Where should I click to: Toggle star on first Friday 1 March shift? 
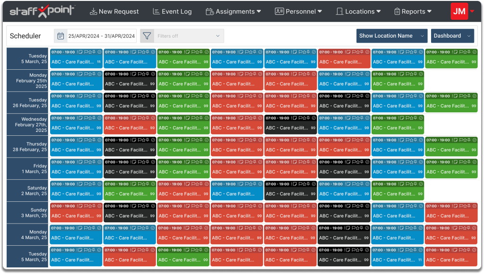(89, 162)
